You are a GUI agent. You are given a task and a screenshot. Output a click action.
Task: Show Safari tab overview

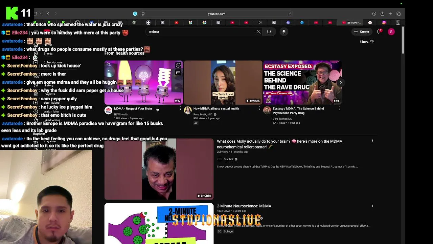click(x=398, y=14)
